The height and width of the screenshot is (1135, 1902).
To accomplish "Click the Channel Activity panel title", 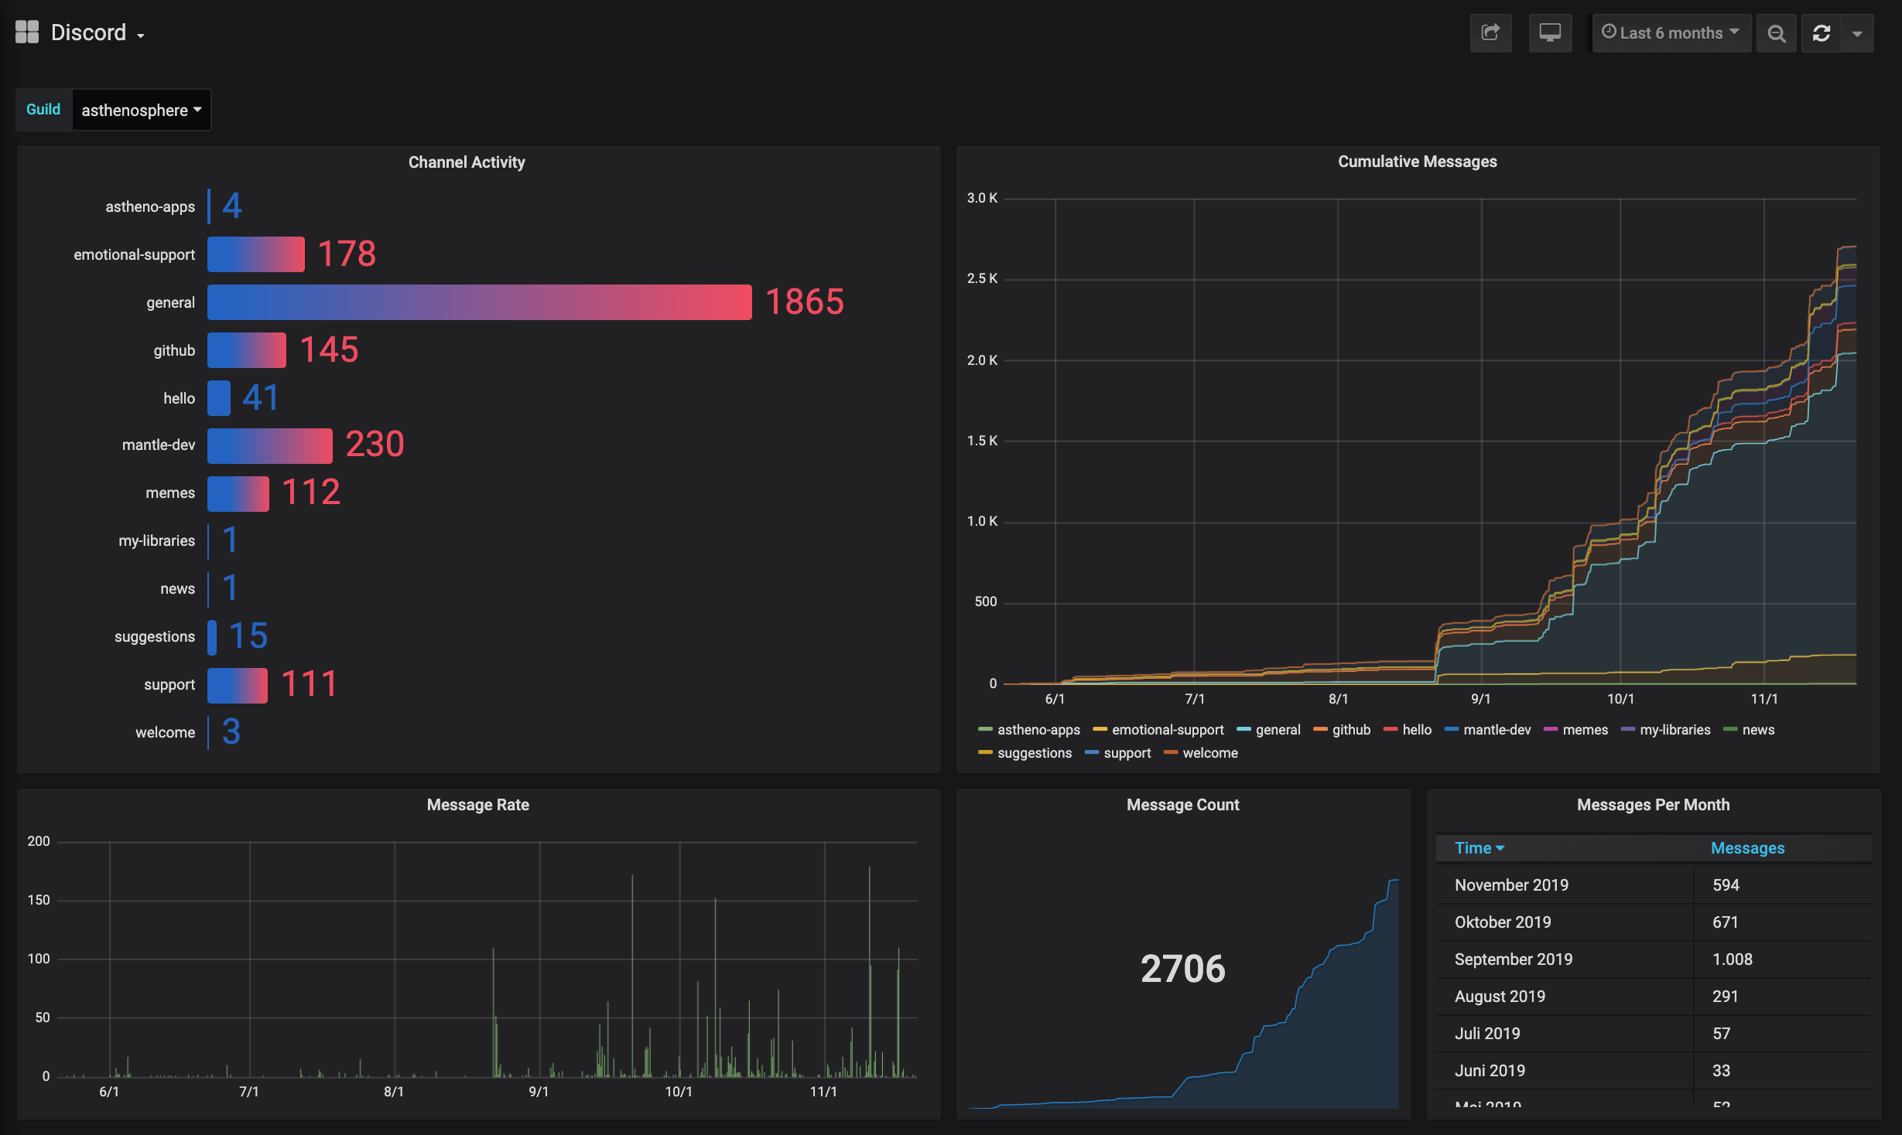I will click(x=467, y=162).
